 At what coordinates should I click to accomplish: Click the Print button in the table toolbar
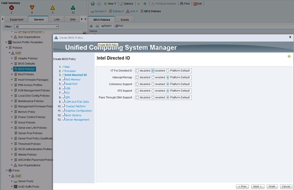[119, 26]
